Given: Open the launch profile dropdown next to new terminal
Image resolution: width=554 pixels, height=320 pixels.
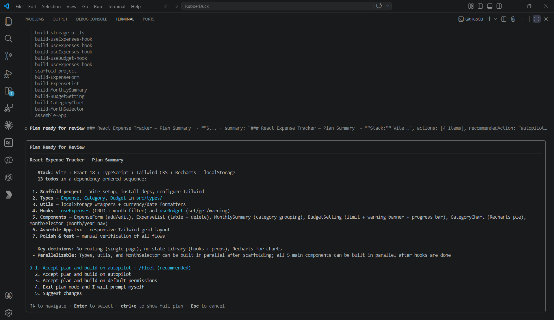Looking at the screenshot, I should click(496, 19).
